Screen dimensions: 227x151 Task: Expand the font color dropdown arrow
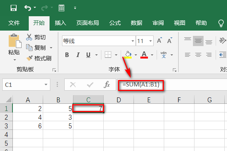tap(152, 55)
